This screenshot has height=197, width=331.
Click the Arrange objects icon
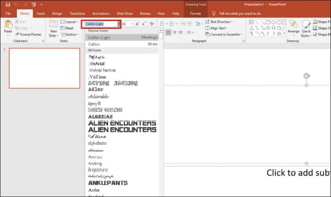click(294, 24)
